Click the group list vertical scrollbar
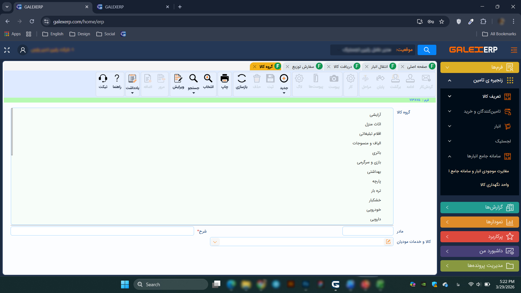Image resolution: width=521 pixels, height=293 pixels. tap(12, 132)
